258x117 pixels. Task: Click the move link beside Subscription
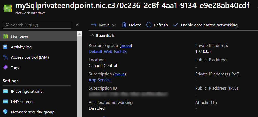[x=120, y=74]
